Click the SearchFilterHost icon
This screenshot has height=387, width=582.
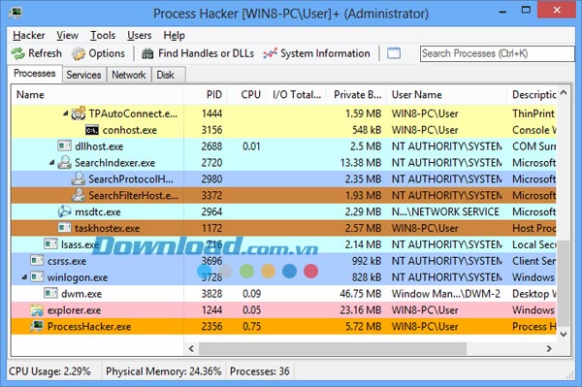click(x=78, y=195)
